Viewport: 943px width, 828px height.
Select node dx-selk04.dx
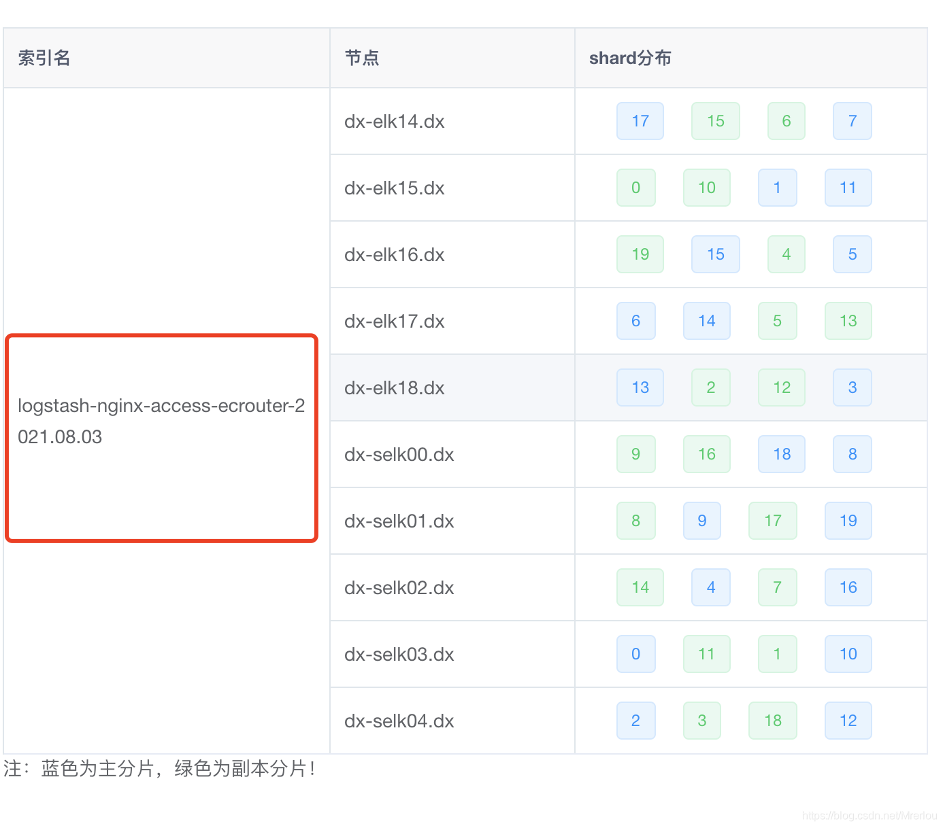coord(399,721)
